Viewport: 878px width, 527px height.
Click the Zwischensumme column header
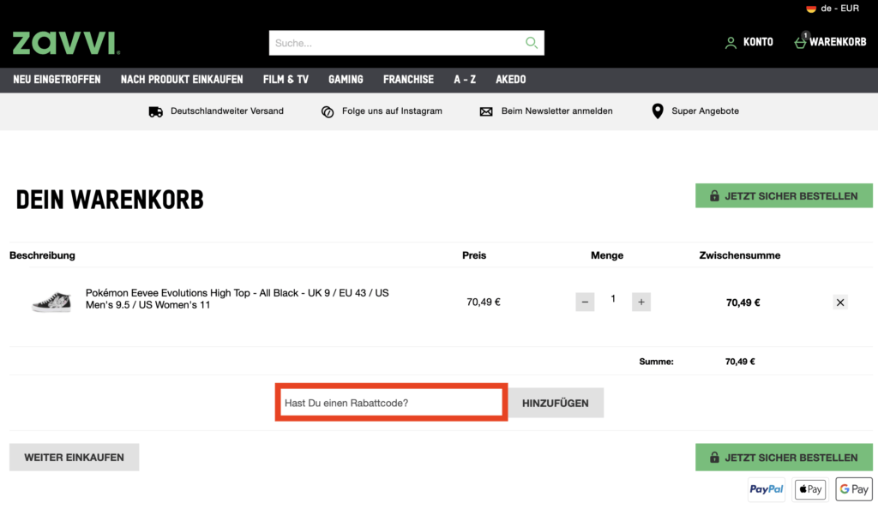[740, 255]
